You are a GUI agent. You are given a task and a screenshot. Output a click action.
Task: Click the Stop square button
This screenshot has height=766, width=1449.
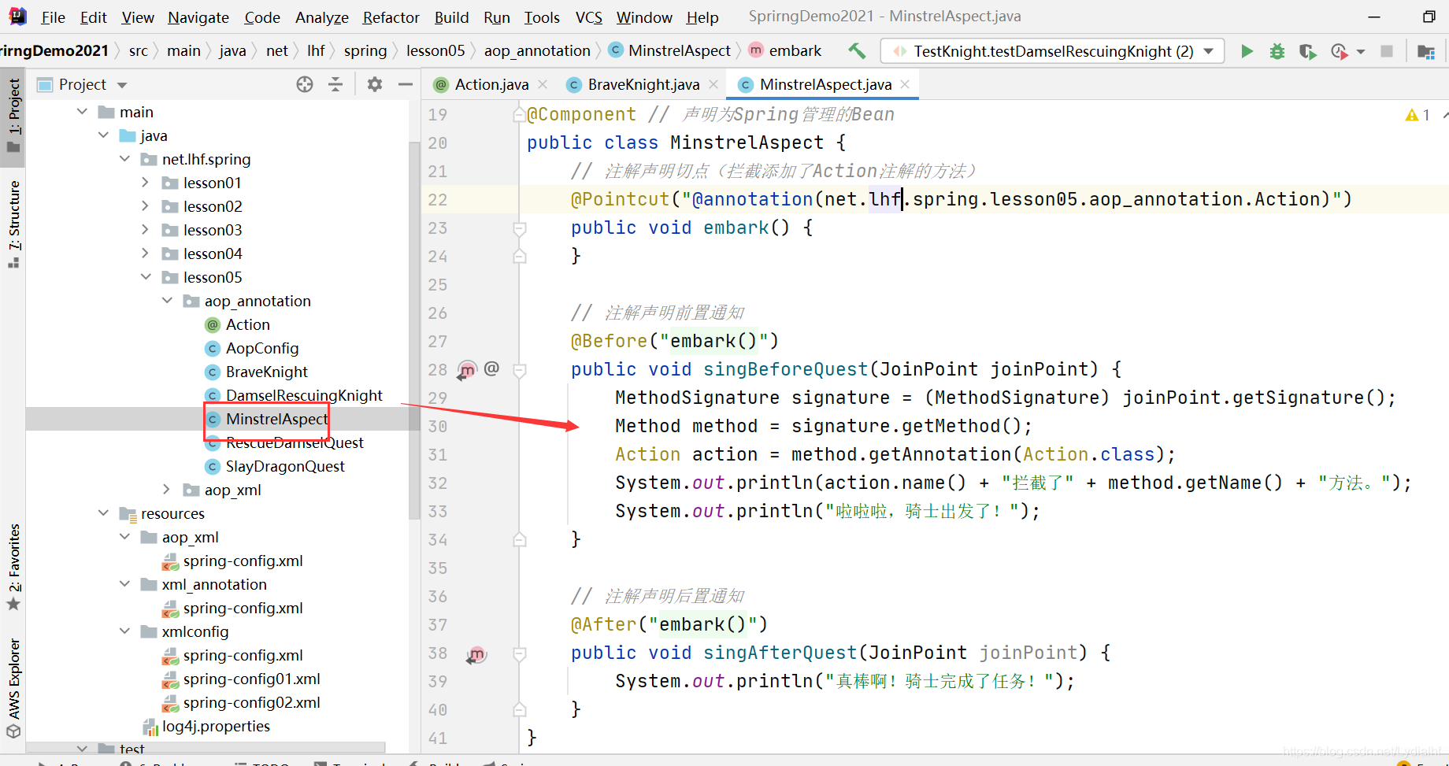coord(1387,51)
